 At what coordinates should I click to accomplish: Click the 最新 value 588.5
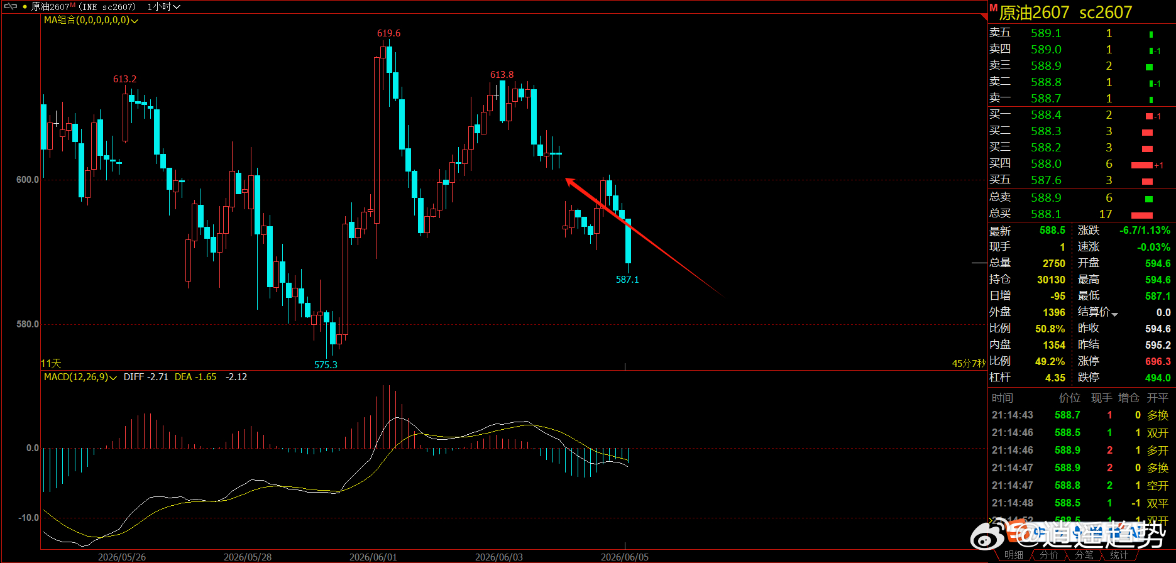click(1052, 231)
